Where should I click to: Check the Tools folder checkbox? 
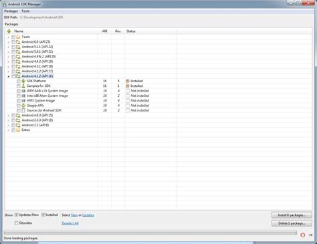coord(13,37)
